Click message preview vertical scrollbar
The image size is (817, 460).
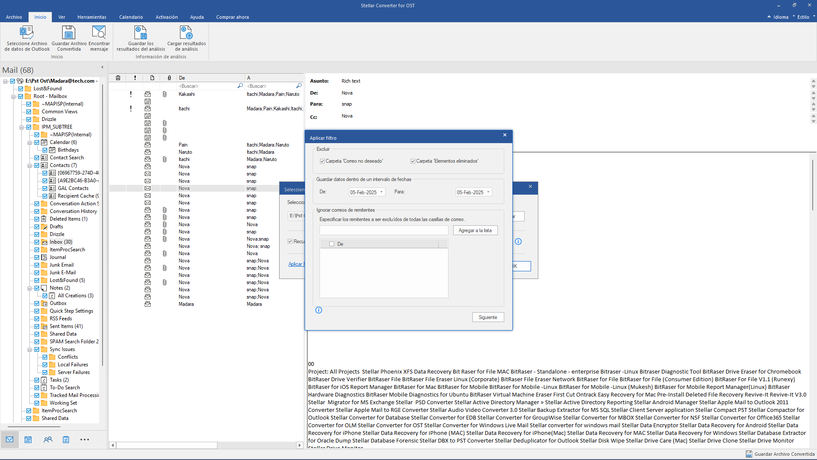pyautogui.click(x=812, y=185)
